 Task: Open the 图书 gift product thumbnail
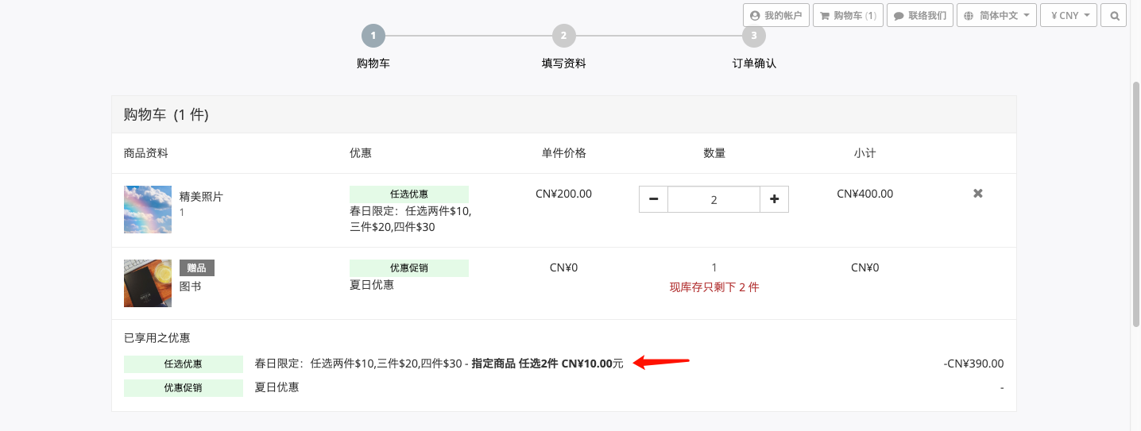(x=148, y=283)
